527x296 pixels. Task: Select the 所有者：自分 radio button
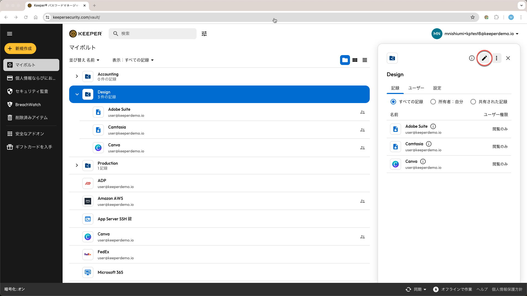[x=433, y=102]
